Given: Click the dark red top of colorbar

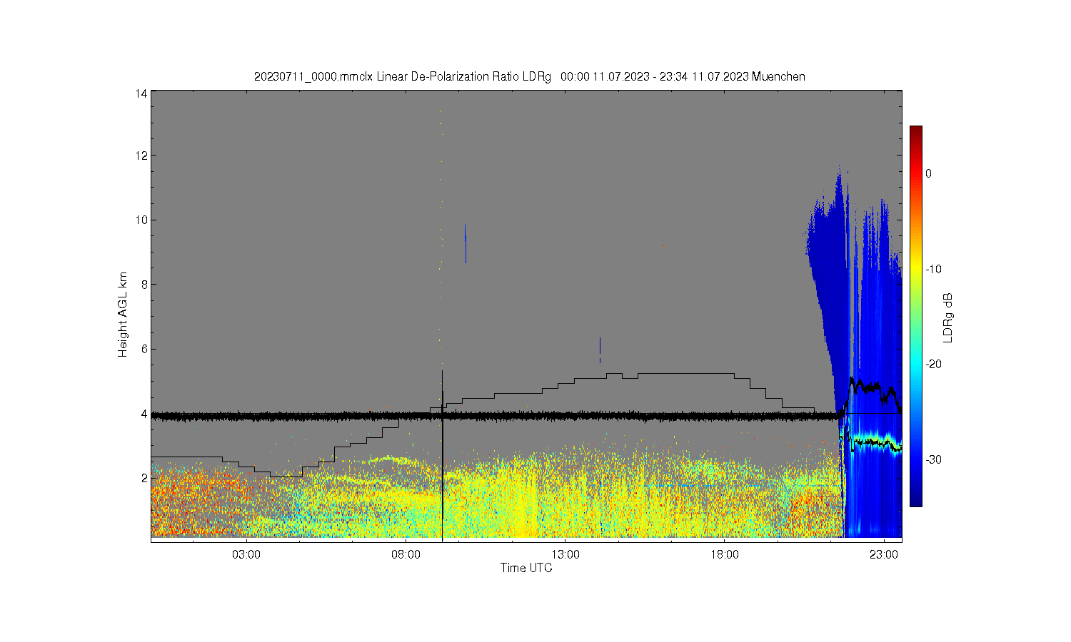Looking at the screenshot, I should (916, 133).
